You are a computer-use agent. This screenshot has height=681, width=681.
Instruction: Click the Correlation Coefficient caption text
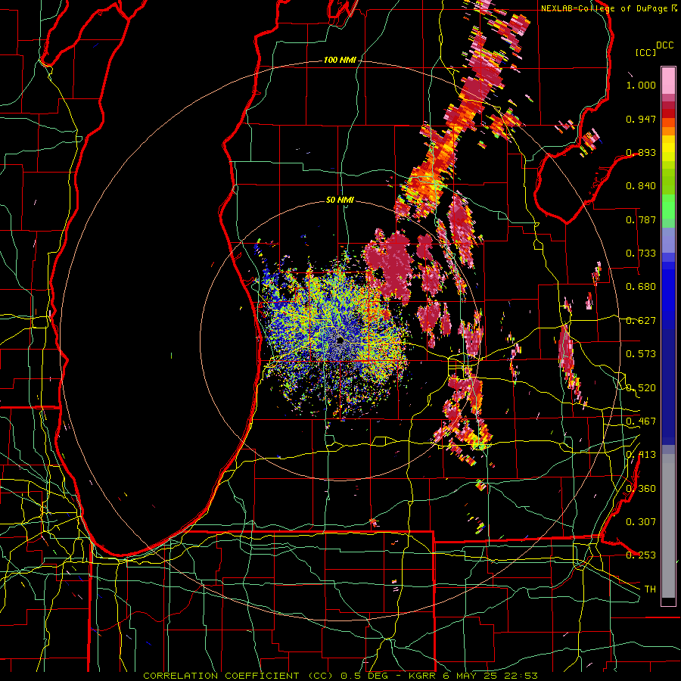tap(340, 676)
